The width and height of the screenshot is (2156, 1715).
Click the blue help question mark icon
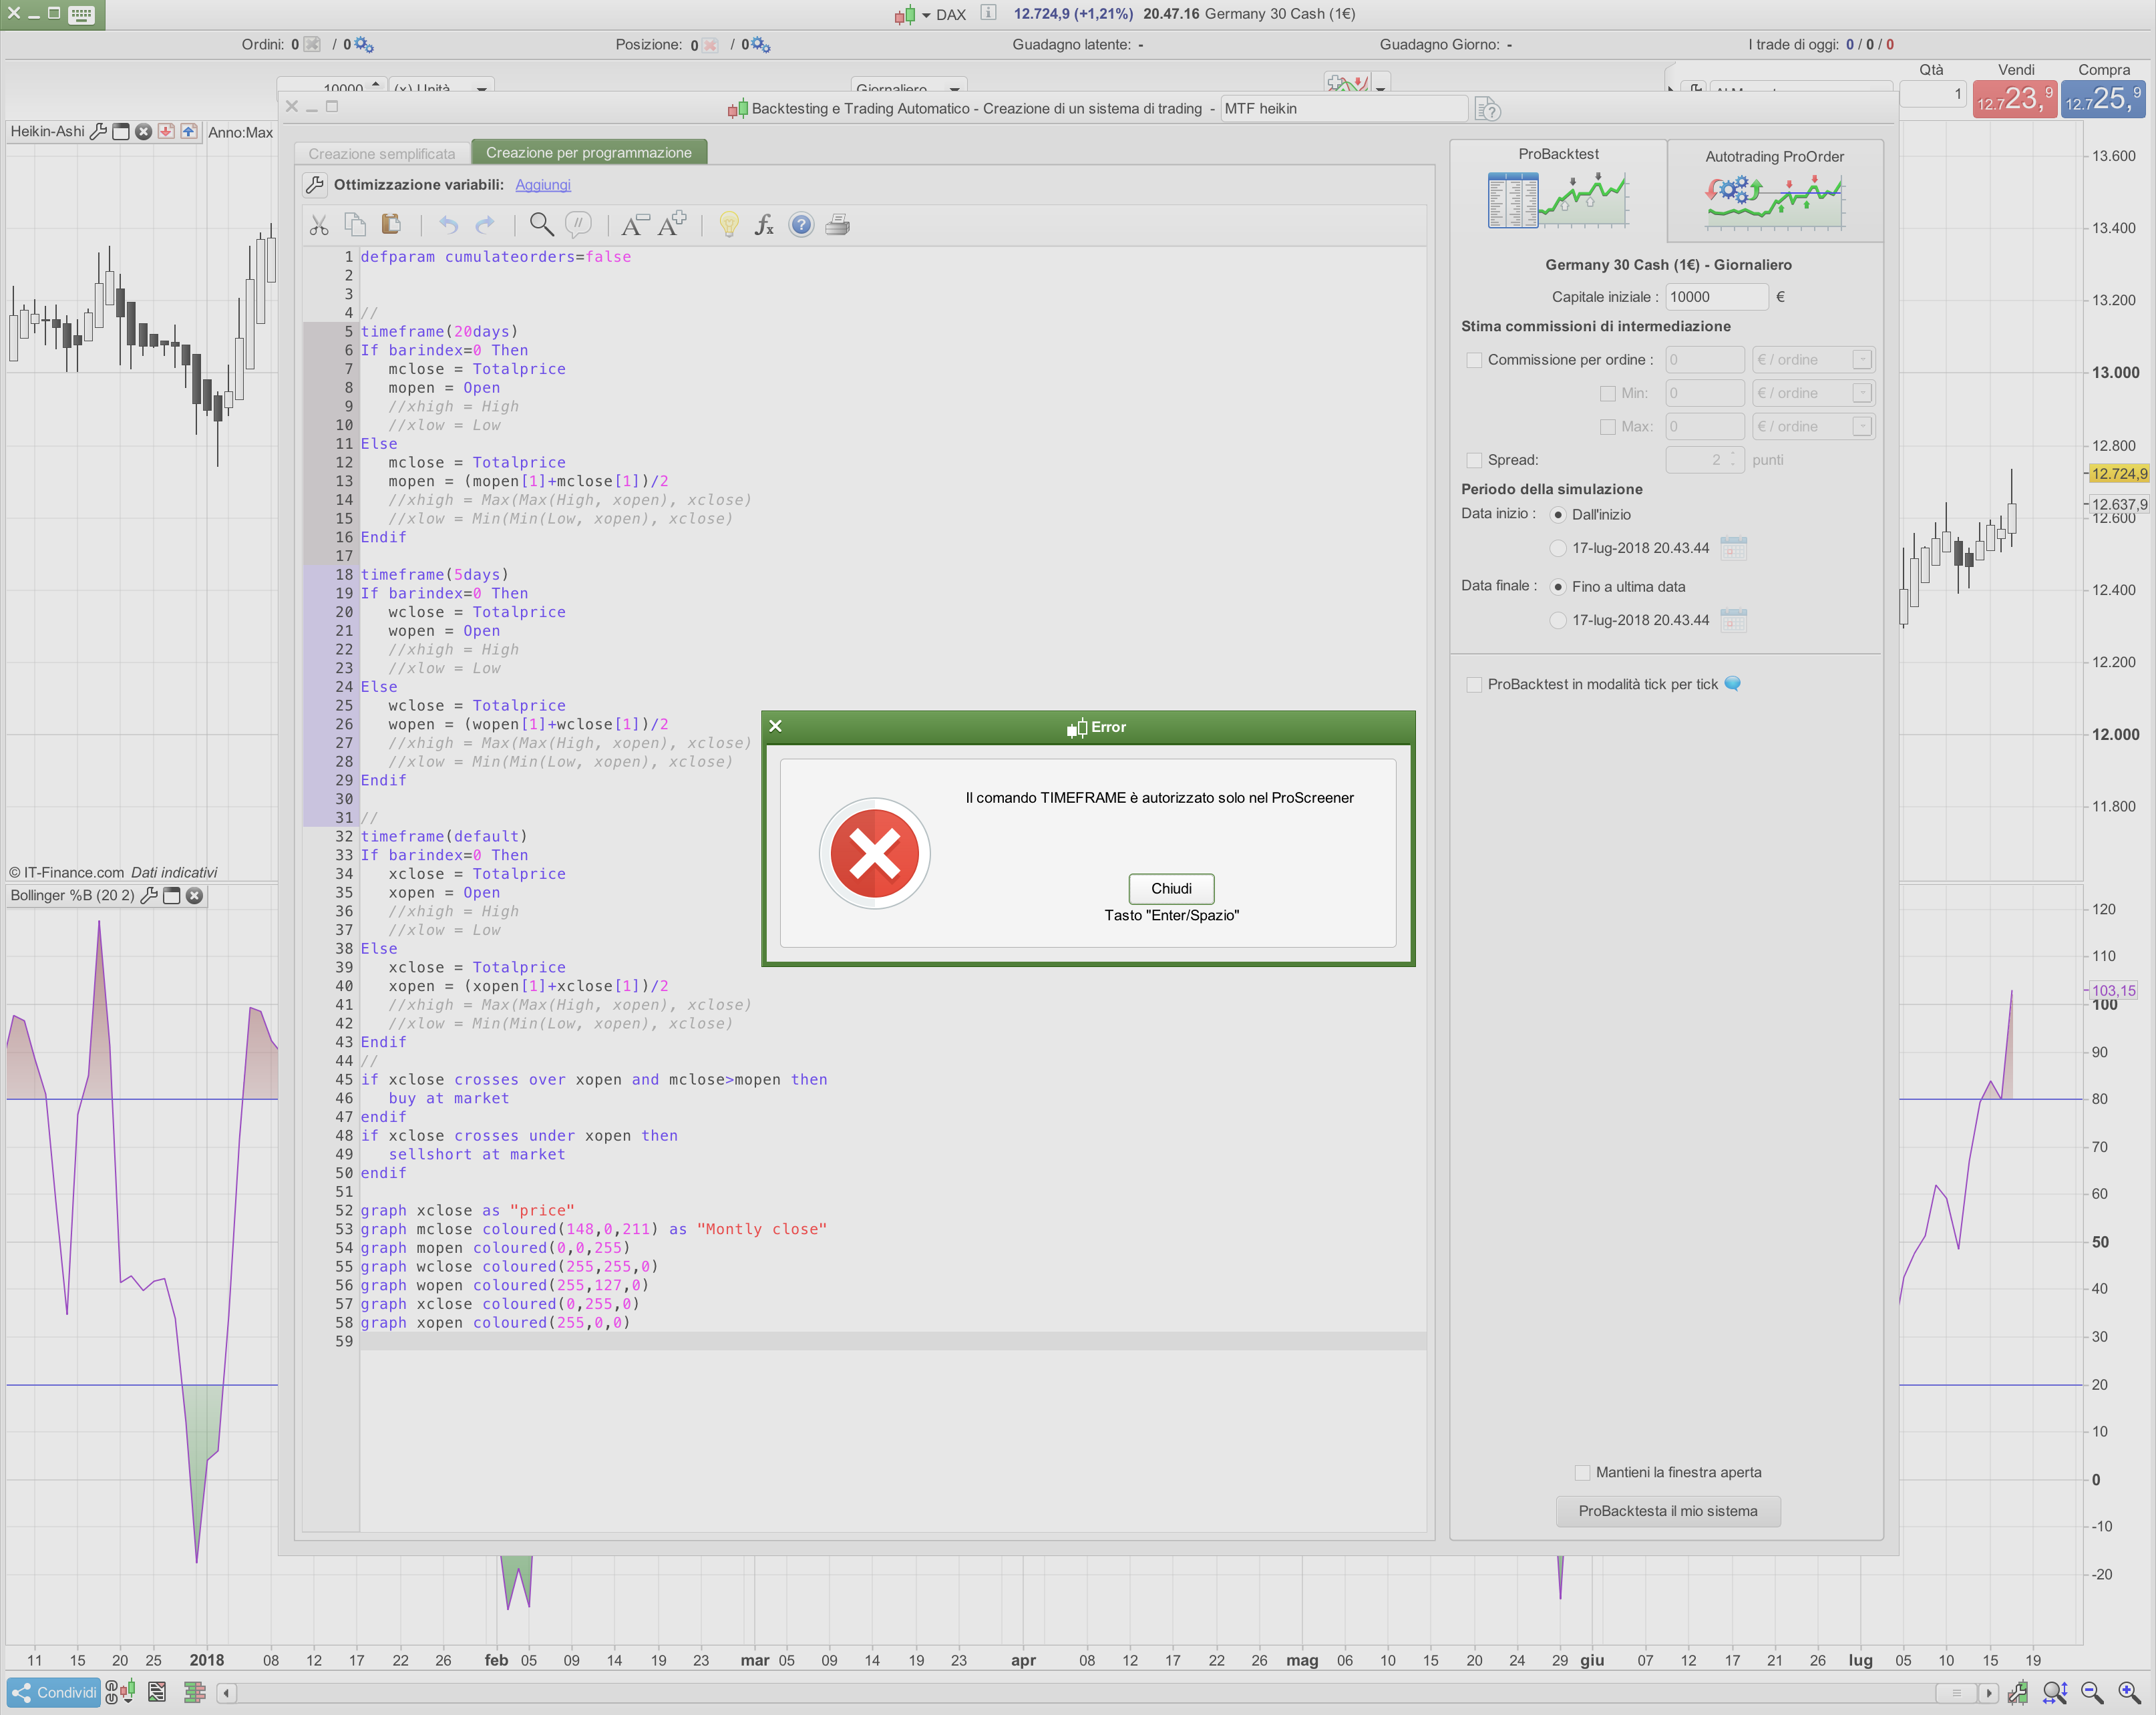[x=801, y=225]
